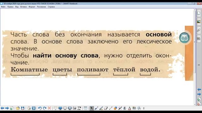Click the red X delete object icon
Screen dimensions: 202x113
49,108
